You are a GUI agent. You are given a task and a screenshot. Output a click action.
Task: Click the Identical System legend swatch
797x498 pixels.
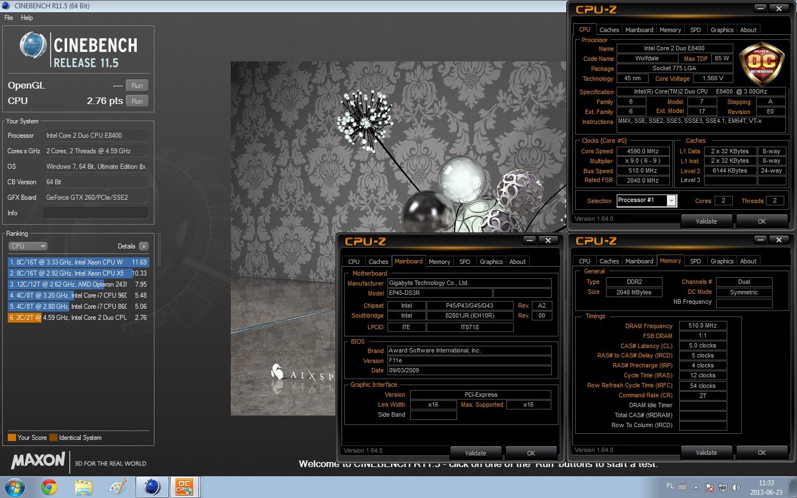pos(53,438)
